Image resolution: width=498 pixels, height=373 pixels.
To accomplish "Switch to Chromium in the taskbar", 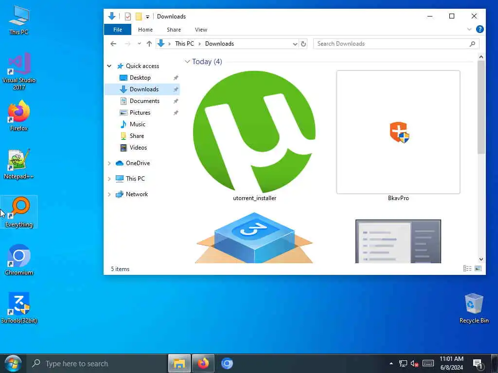I will (x=227, y=363).
